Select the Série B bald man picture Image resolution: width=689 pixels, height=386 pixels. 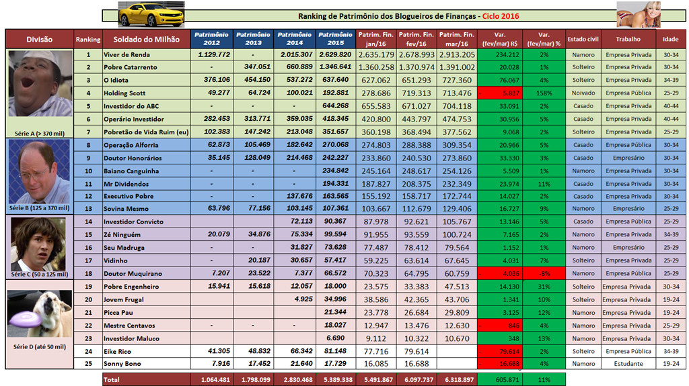(39, 171)
